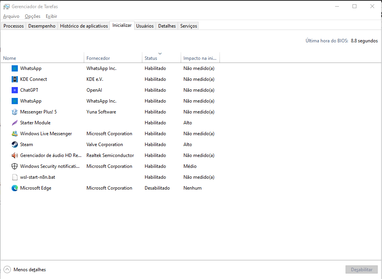
Task: Click the ChatGPT app icon
Action: click(15, 90)
